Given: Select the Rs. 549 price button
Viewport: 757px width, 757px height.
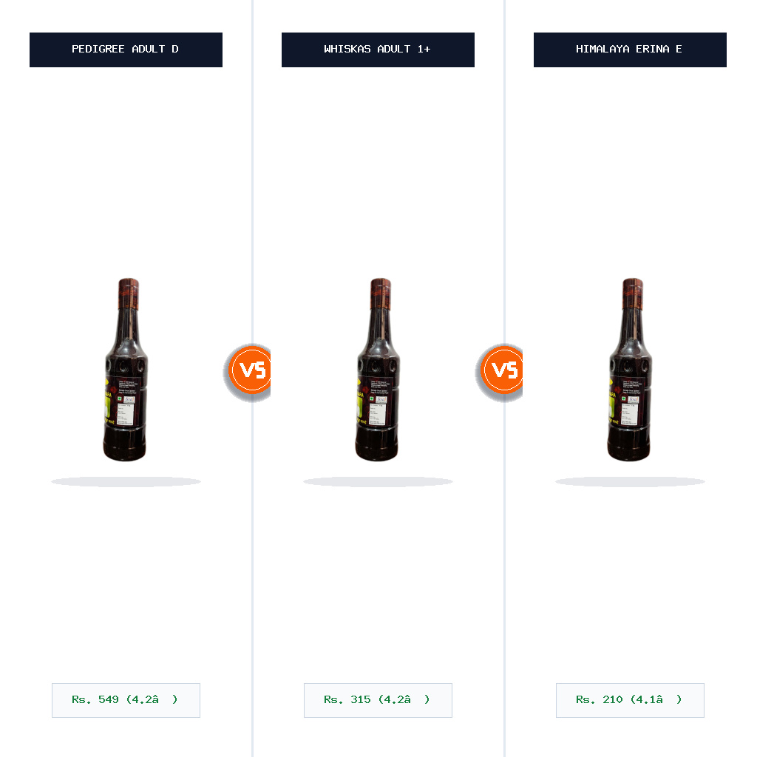Looking at the screenshot, I should click(x=126, y=700).
